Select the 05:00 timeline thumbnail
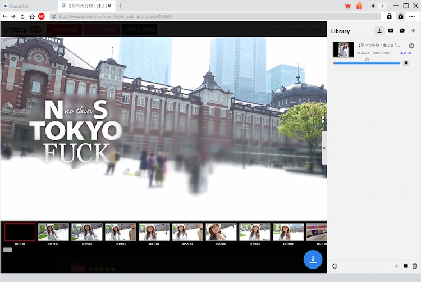Screen dimensions: 421x282 pyautogui.click(x=187, y=232)
